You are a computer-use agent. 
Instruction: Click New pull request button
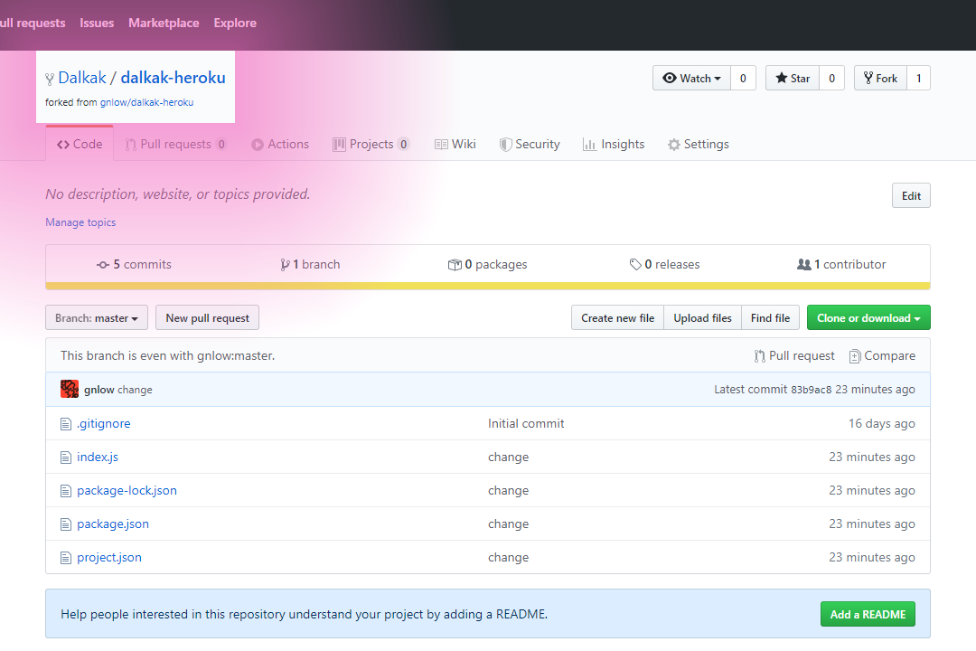pyautogui.click(x=207, y=317)
